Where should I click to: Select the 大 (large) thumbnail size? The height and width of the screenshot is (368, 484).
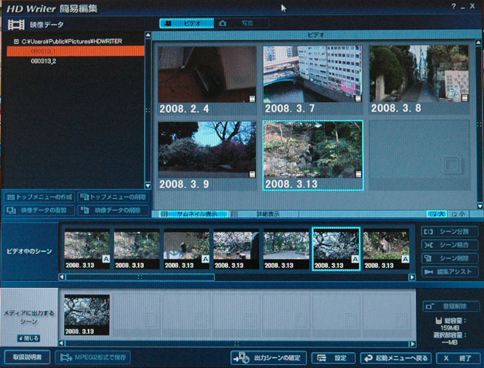(436, 214)
